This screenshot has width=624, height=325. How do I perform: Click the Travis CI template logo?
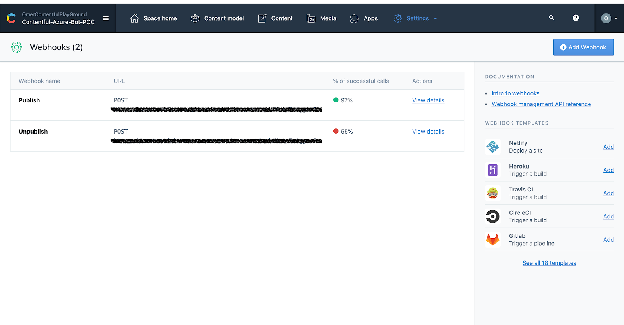(x=493, y=193)
